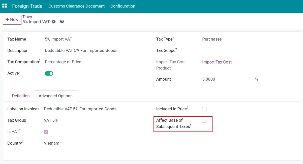Click the Country field label
This screenshot has width=303, height=164.
coord(15,143)
